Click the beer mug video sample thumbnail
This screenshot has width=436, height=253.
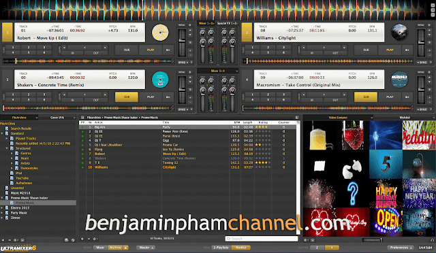point(320,135)
